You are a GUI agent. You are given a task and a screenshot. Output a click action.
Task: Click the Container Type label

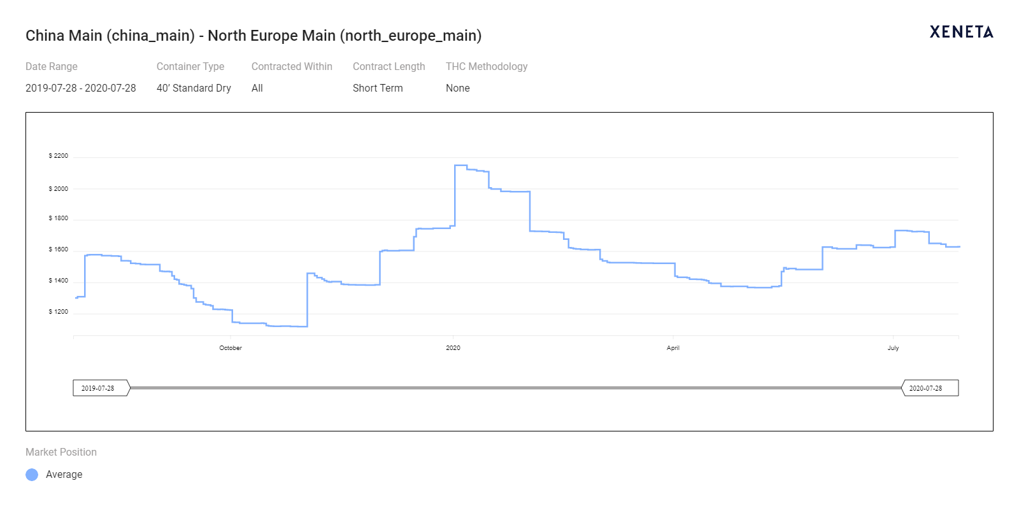(190, 66)
